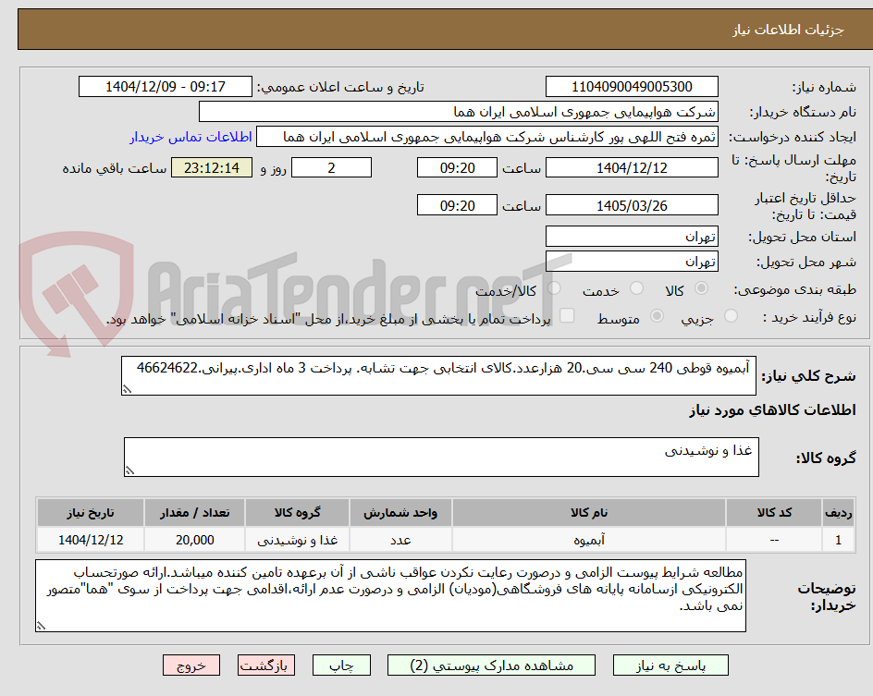The image size is (873, 696).
Task: Open 'اطلاعات تماس خریدار' link
Action: point(191,137)
